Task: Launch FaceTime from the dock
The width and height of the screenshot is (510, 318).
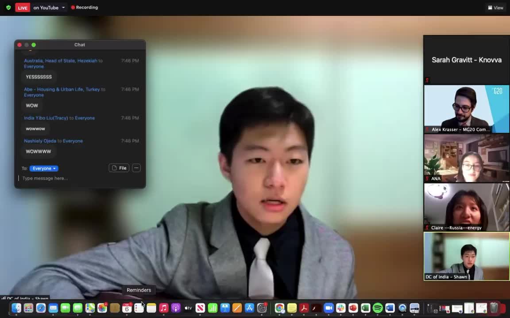Action: (x=66, y=308)
